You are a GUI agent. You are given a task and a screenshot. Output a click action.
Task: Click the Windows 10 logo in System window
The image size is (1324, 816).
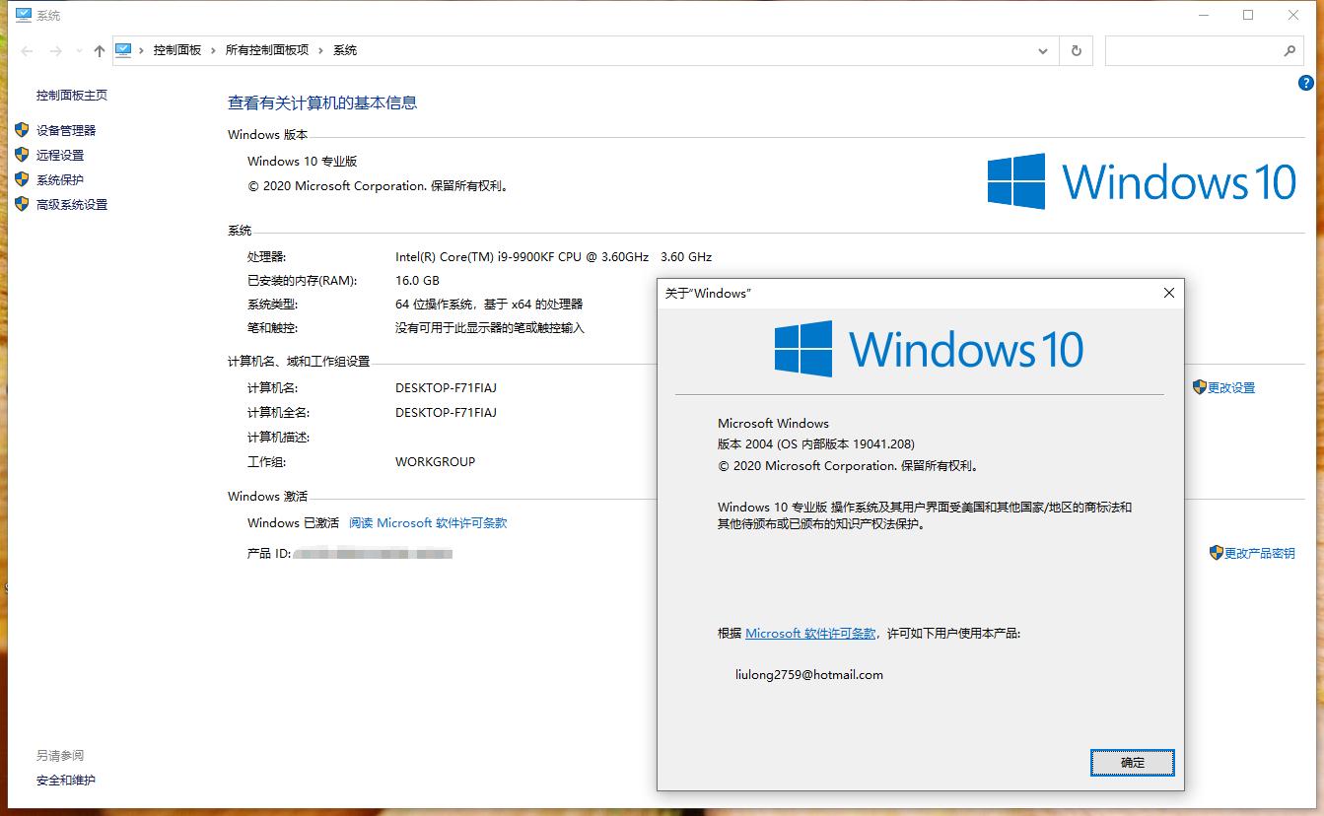1142,181
